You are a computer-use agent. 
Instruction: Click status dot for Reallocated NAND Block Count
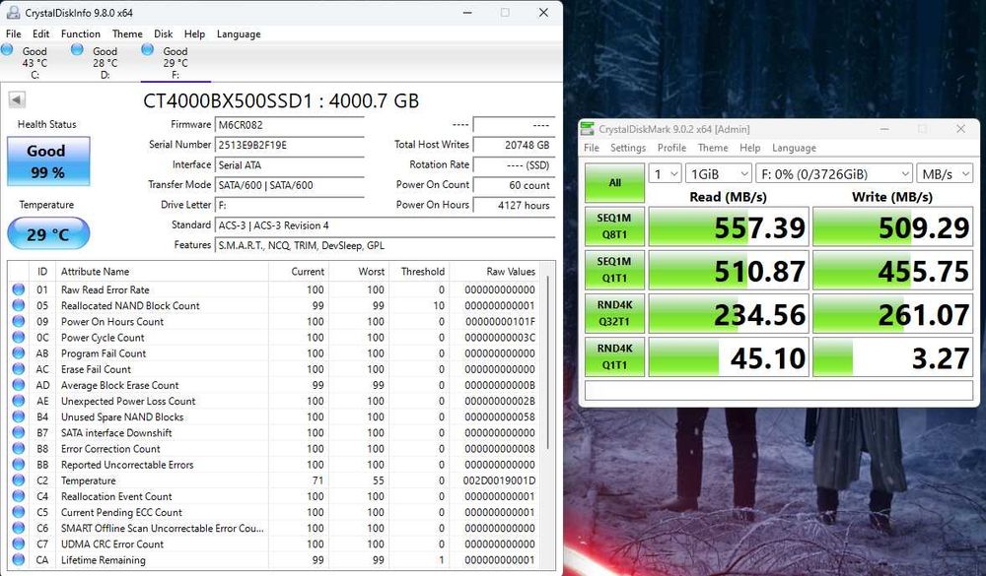point(18,305)
